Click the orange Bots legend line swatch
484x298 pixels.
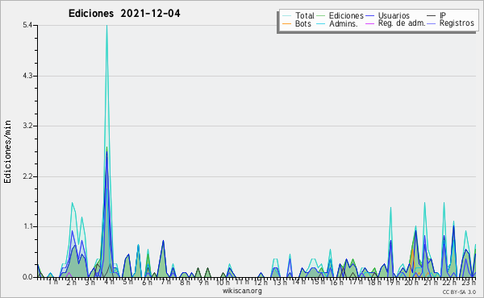[286, 23]
